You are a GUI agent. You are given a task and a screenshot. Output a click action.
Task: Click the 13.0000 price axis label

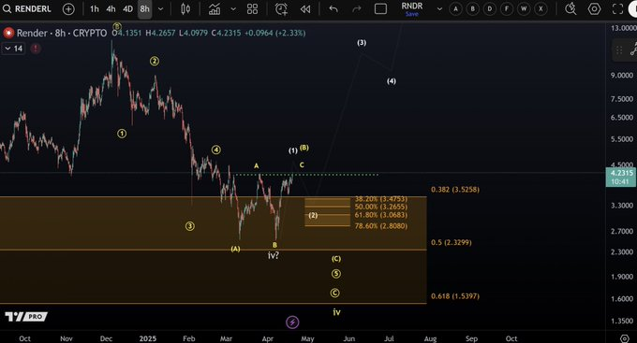point(623,28)
